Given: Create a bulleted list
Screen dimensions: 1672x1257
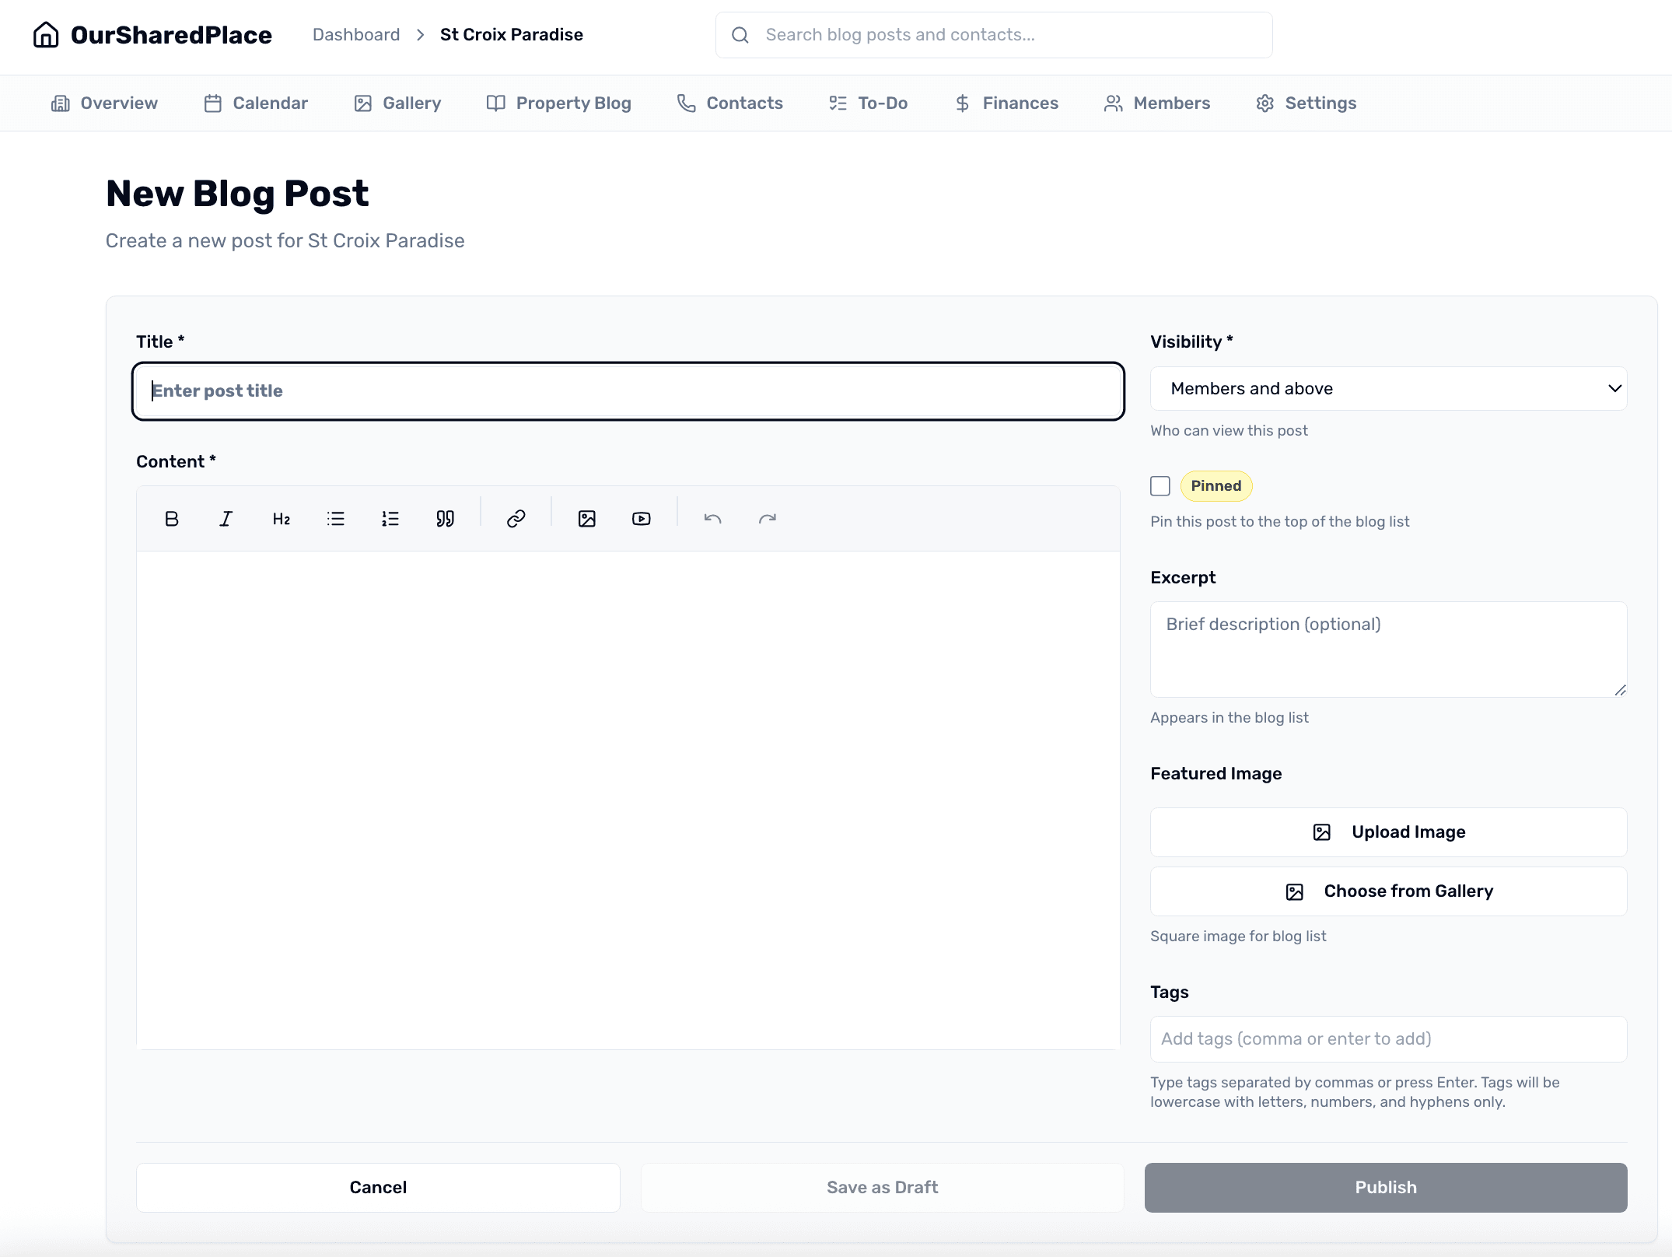Looking at the screenshot, I should pos(335,518).
